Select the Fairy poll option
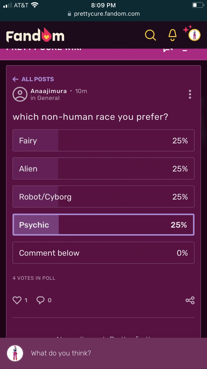Image resolution: width=207 pixels, height=369 pixels. pyautogui.click(x=103, y=141)
